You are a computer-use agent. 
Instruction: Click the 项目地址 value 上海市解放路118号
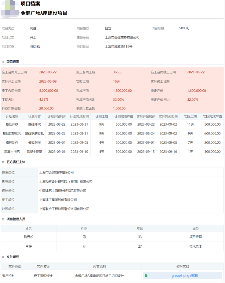coord(118,47)
